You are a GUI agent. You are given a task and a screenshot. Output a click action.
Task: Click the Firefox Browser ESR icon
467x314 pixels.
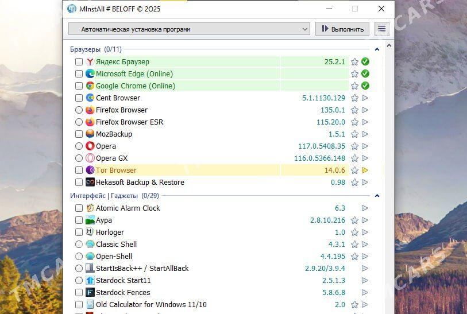pyautogui.click(x=90, y=122)
